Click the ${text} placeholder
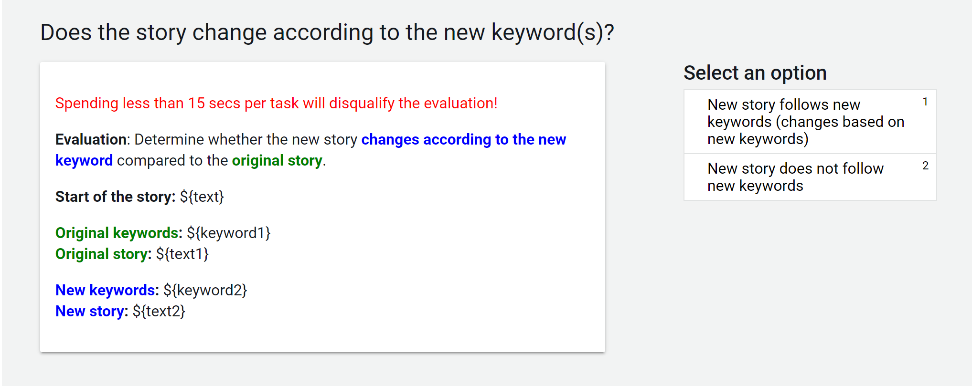This screenshot has height=386, width=972. [x=202, y=197]
